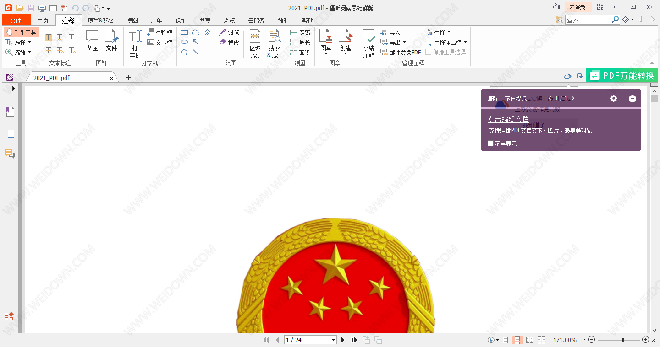Send comments via 邮件发送FDF
Screen dimensions: 660x347
click(x=401, y=53)
